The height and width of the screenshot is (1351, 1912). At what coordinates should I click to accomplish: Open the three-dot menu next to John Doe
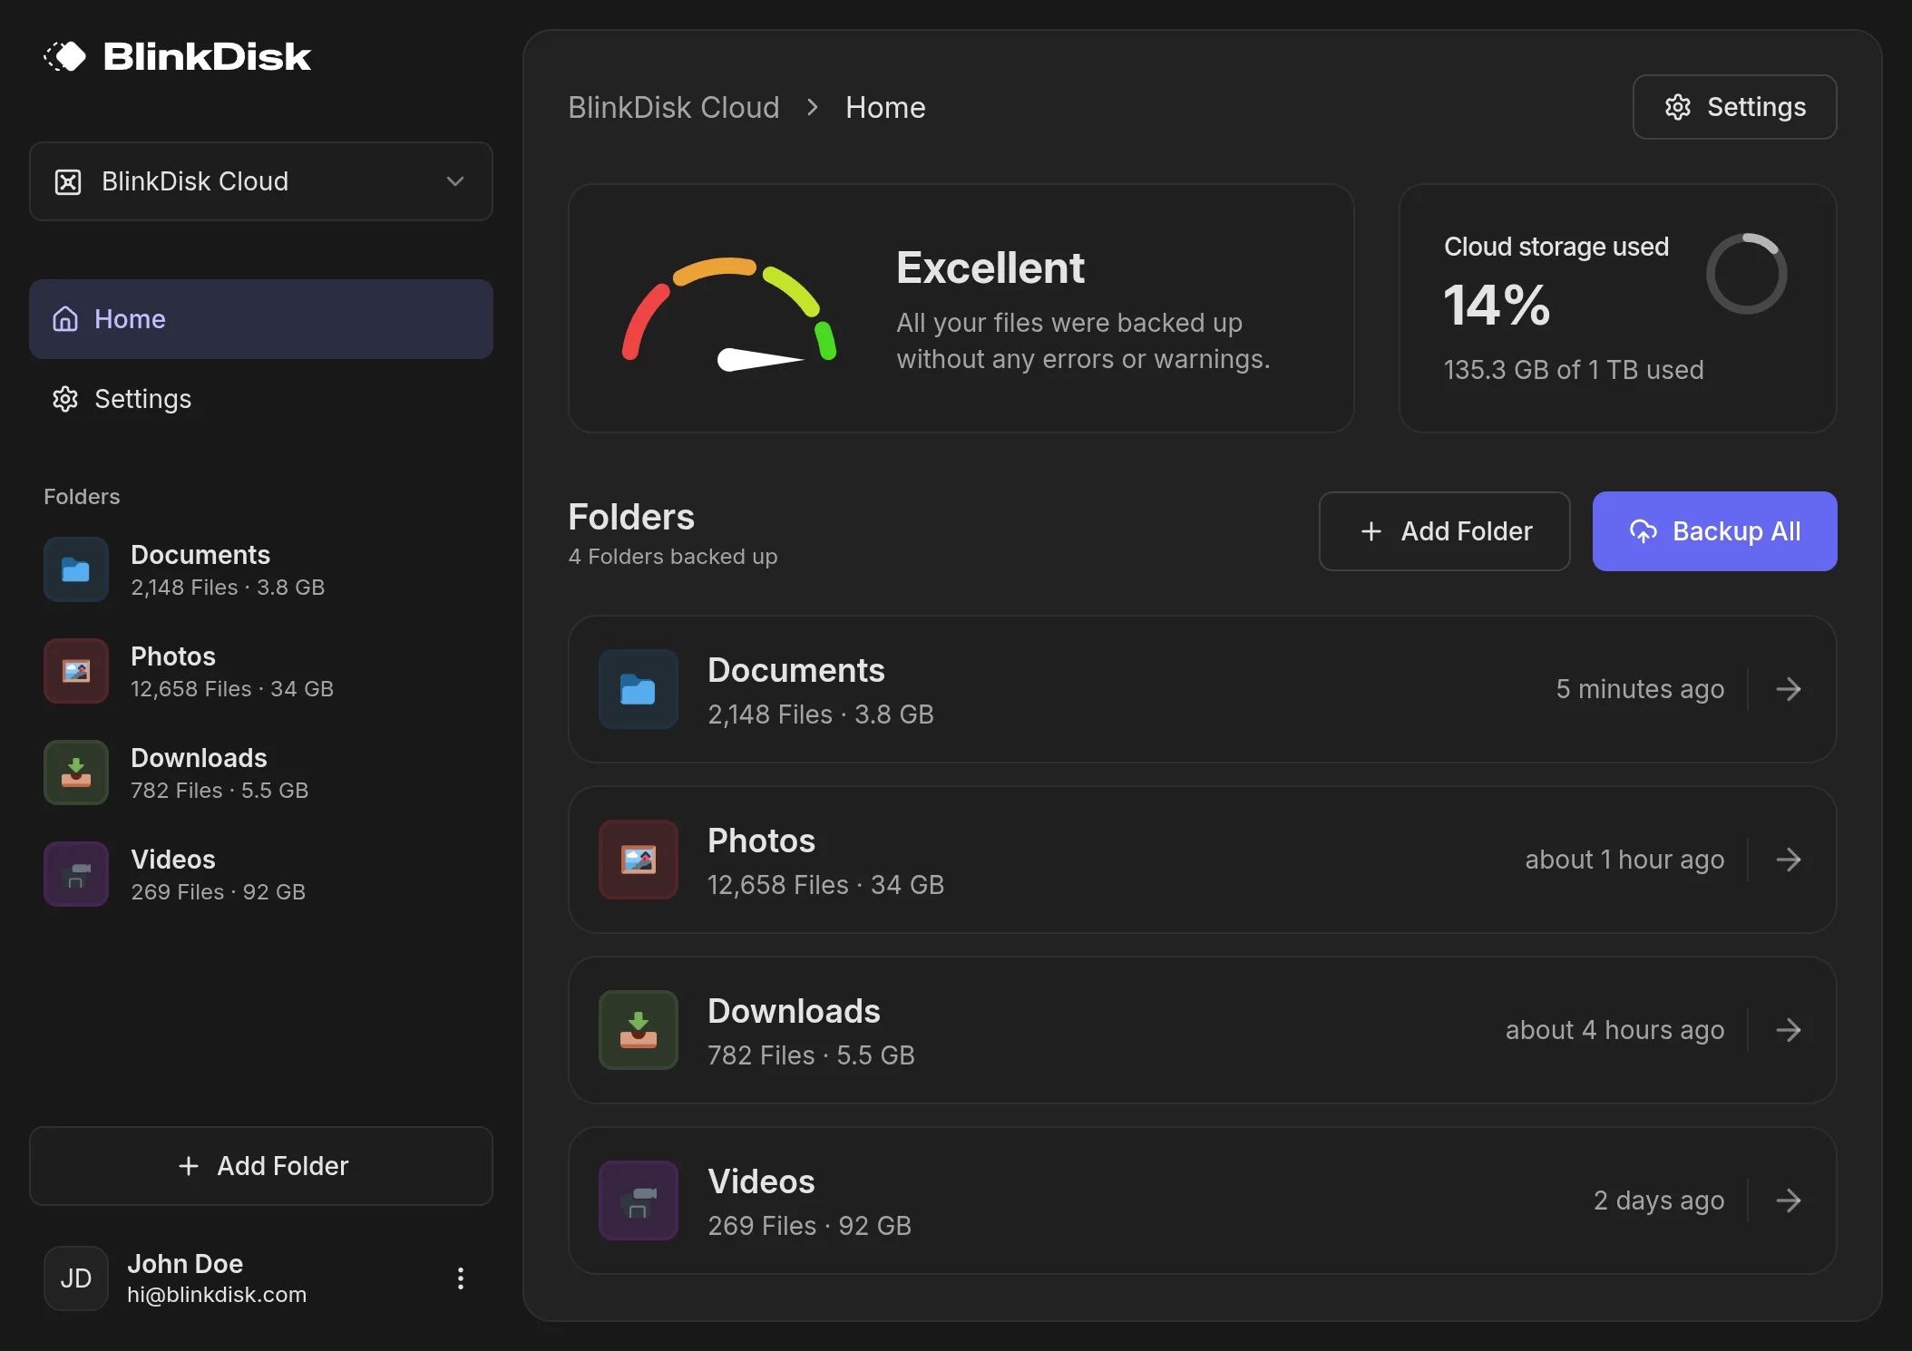click(461, 1278)
